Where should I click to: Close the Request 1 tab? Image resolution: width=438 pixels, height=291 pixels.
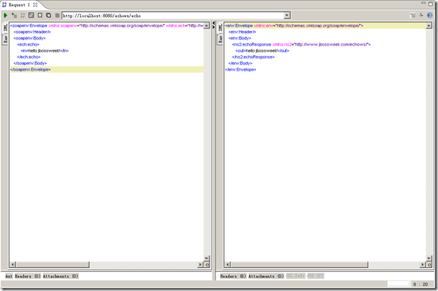tap(35, 5)
